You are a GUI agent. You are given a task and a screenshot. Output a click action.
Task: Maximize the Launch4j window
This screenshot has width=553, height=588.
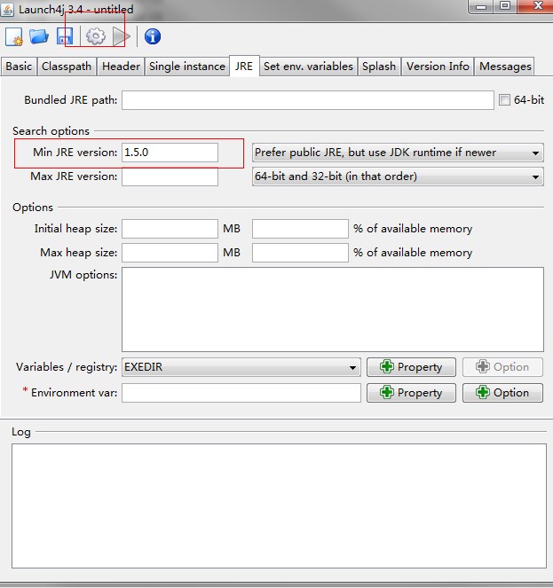[x=505, y=6]
